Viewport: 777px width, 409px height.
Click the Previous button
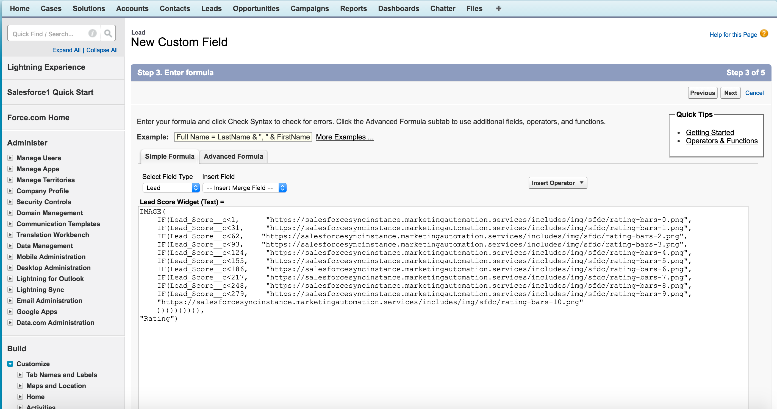pos(702,93)
